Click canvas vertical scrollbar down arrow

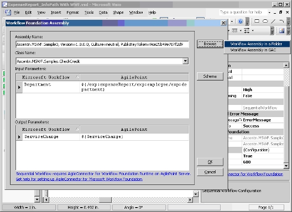pos(195,194)
